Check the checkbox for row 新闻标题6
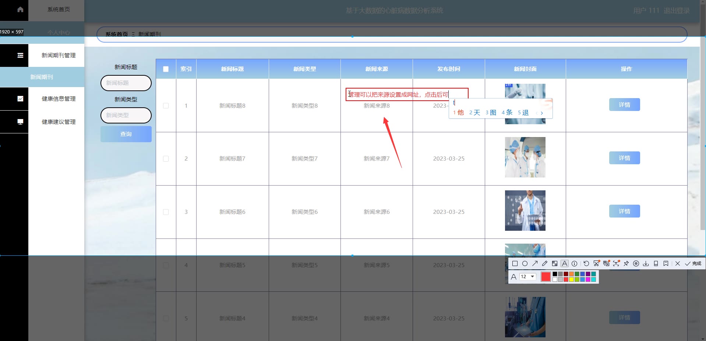This screenshot has height=341, width=706. click(x=166, y=212)
